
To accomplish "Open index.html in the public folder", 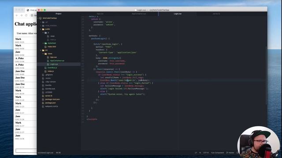I will coord(52,47).
